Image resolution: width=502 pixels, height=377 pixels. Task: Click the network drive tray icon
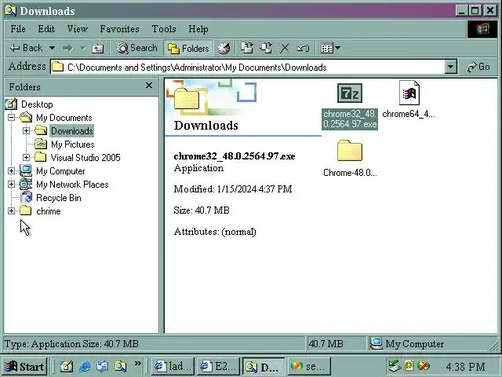click(x=395, y=365)
